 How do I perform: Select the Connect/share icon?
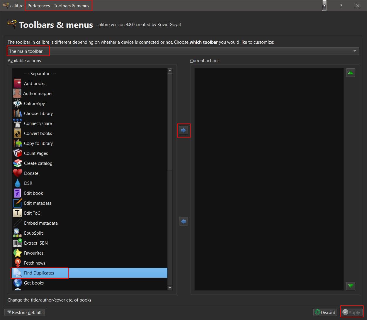18,123
